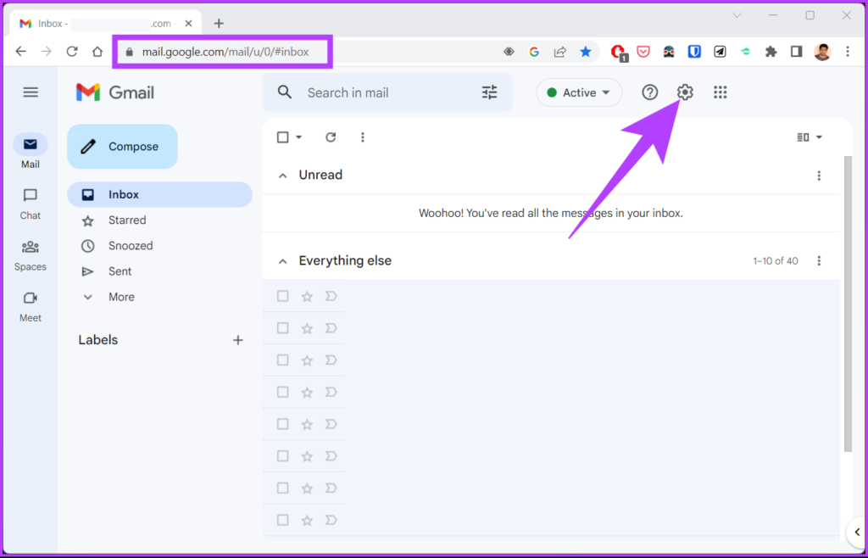The height and width of the screenshot is (558, 868).
Task: Click the search magnifier icon
Action: pos(285,92)
